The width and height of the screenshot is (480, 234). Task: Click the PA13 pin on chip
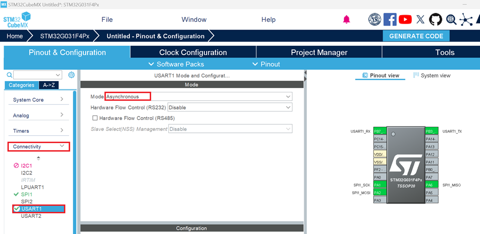[x=432, y=146]
